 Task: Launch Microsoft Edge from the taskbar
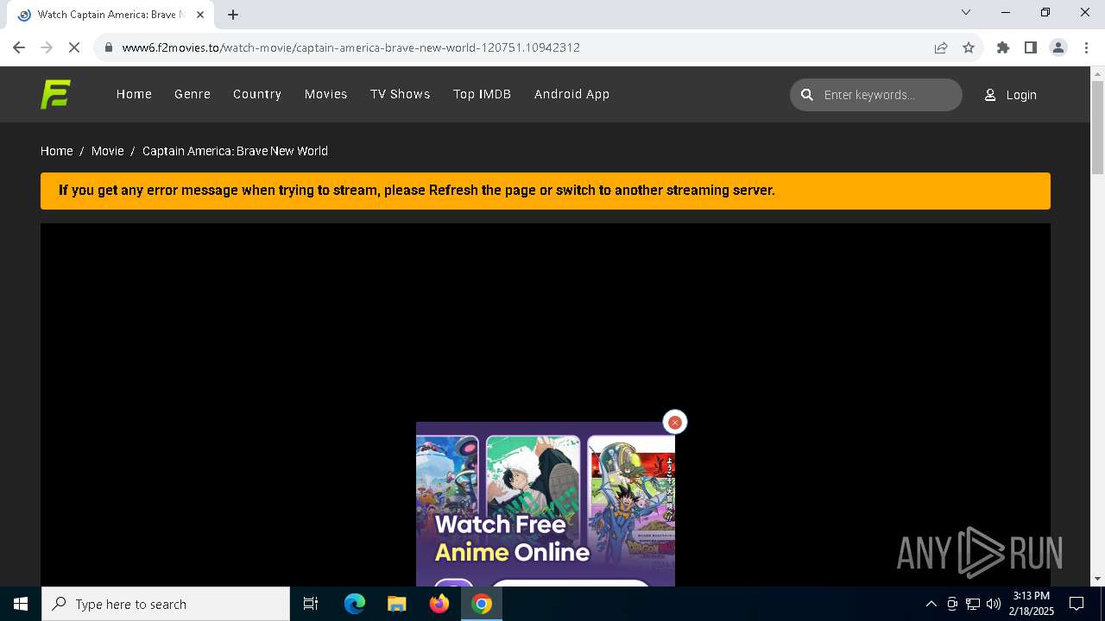point(355,604)
